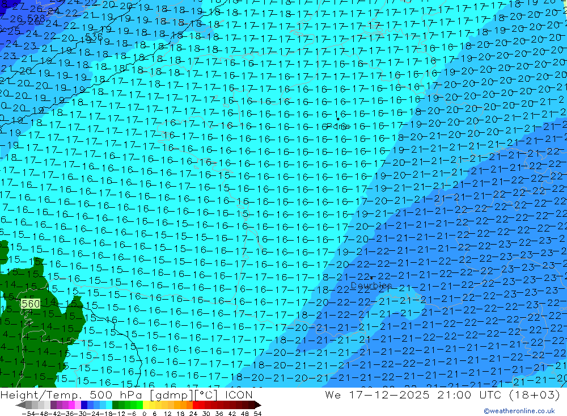Click the 528 contour height label
The width and height of the screenshot is (567, 416).
(x=36, y=18)
